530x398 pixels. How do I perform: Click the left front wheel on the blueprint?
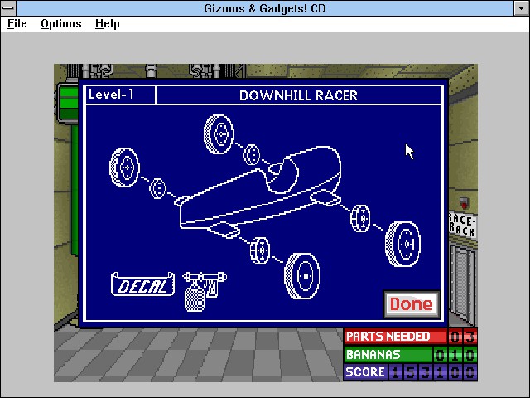point(124,167)
